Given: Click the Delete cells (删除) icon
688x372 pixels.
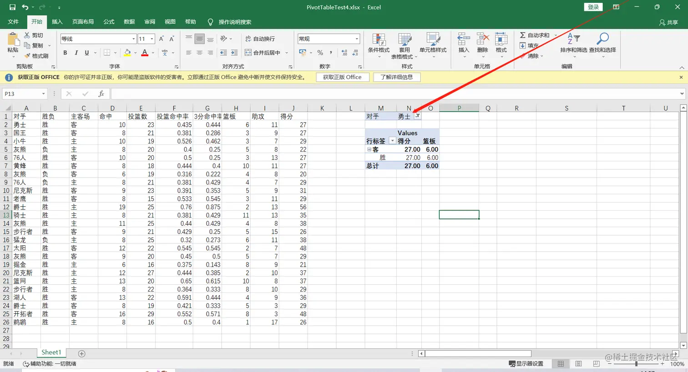Looking at the screenshot, I should pyautogui.click(x=483, y=39).
